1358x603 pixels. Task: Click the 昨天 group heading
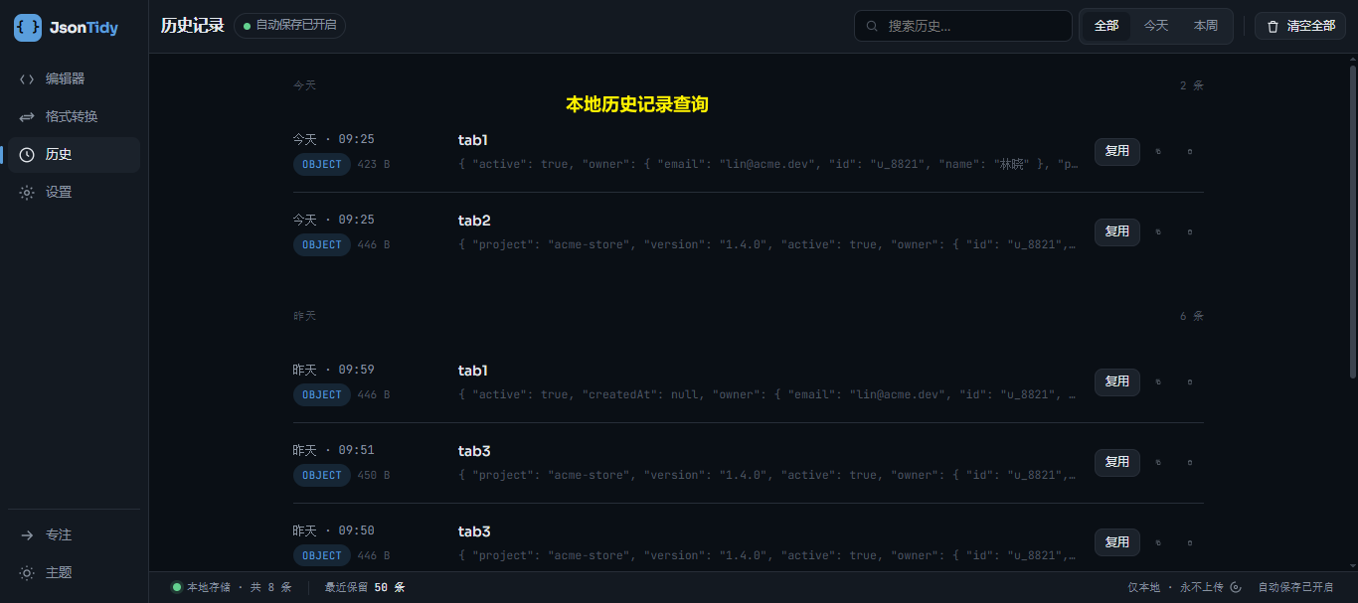click(304, 315)
